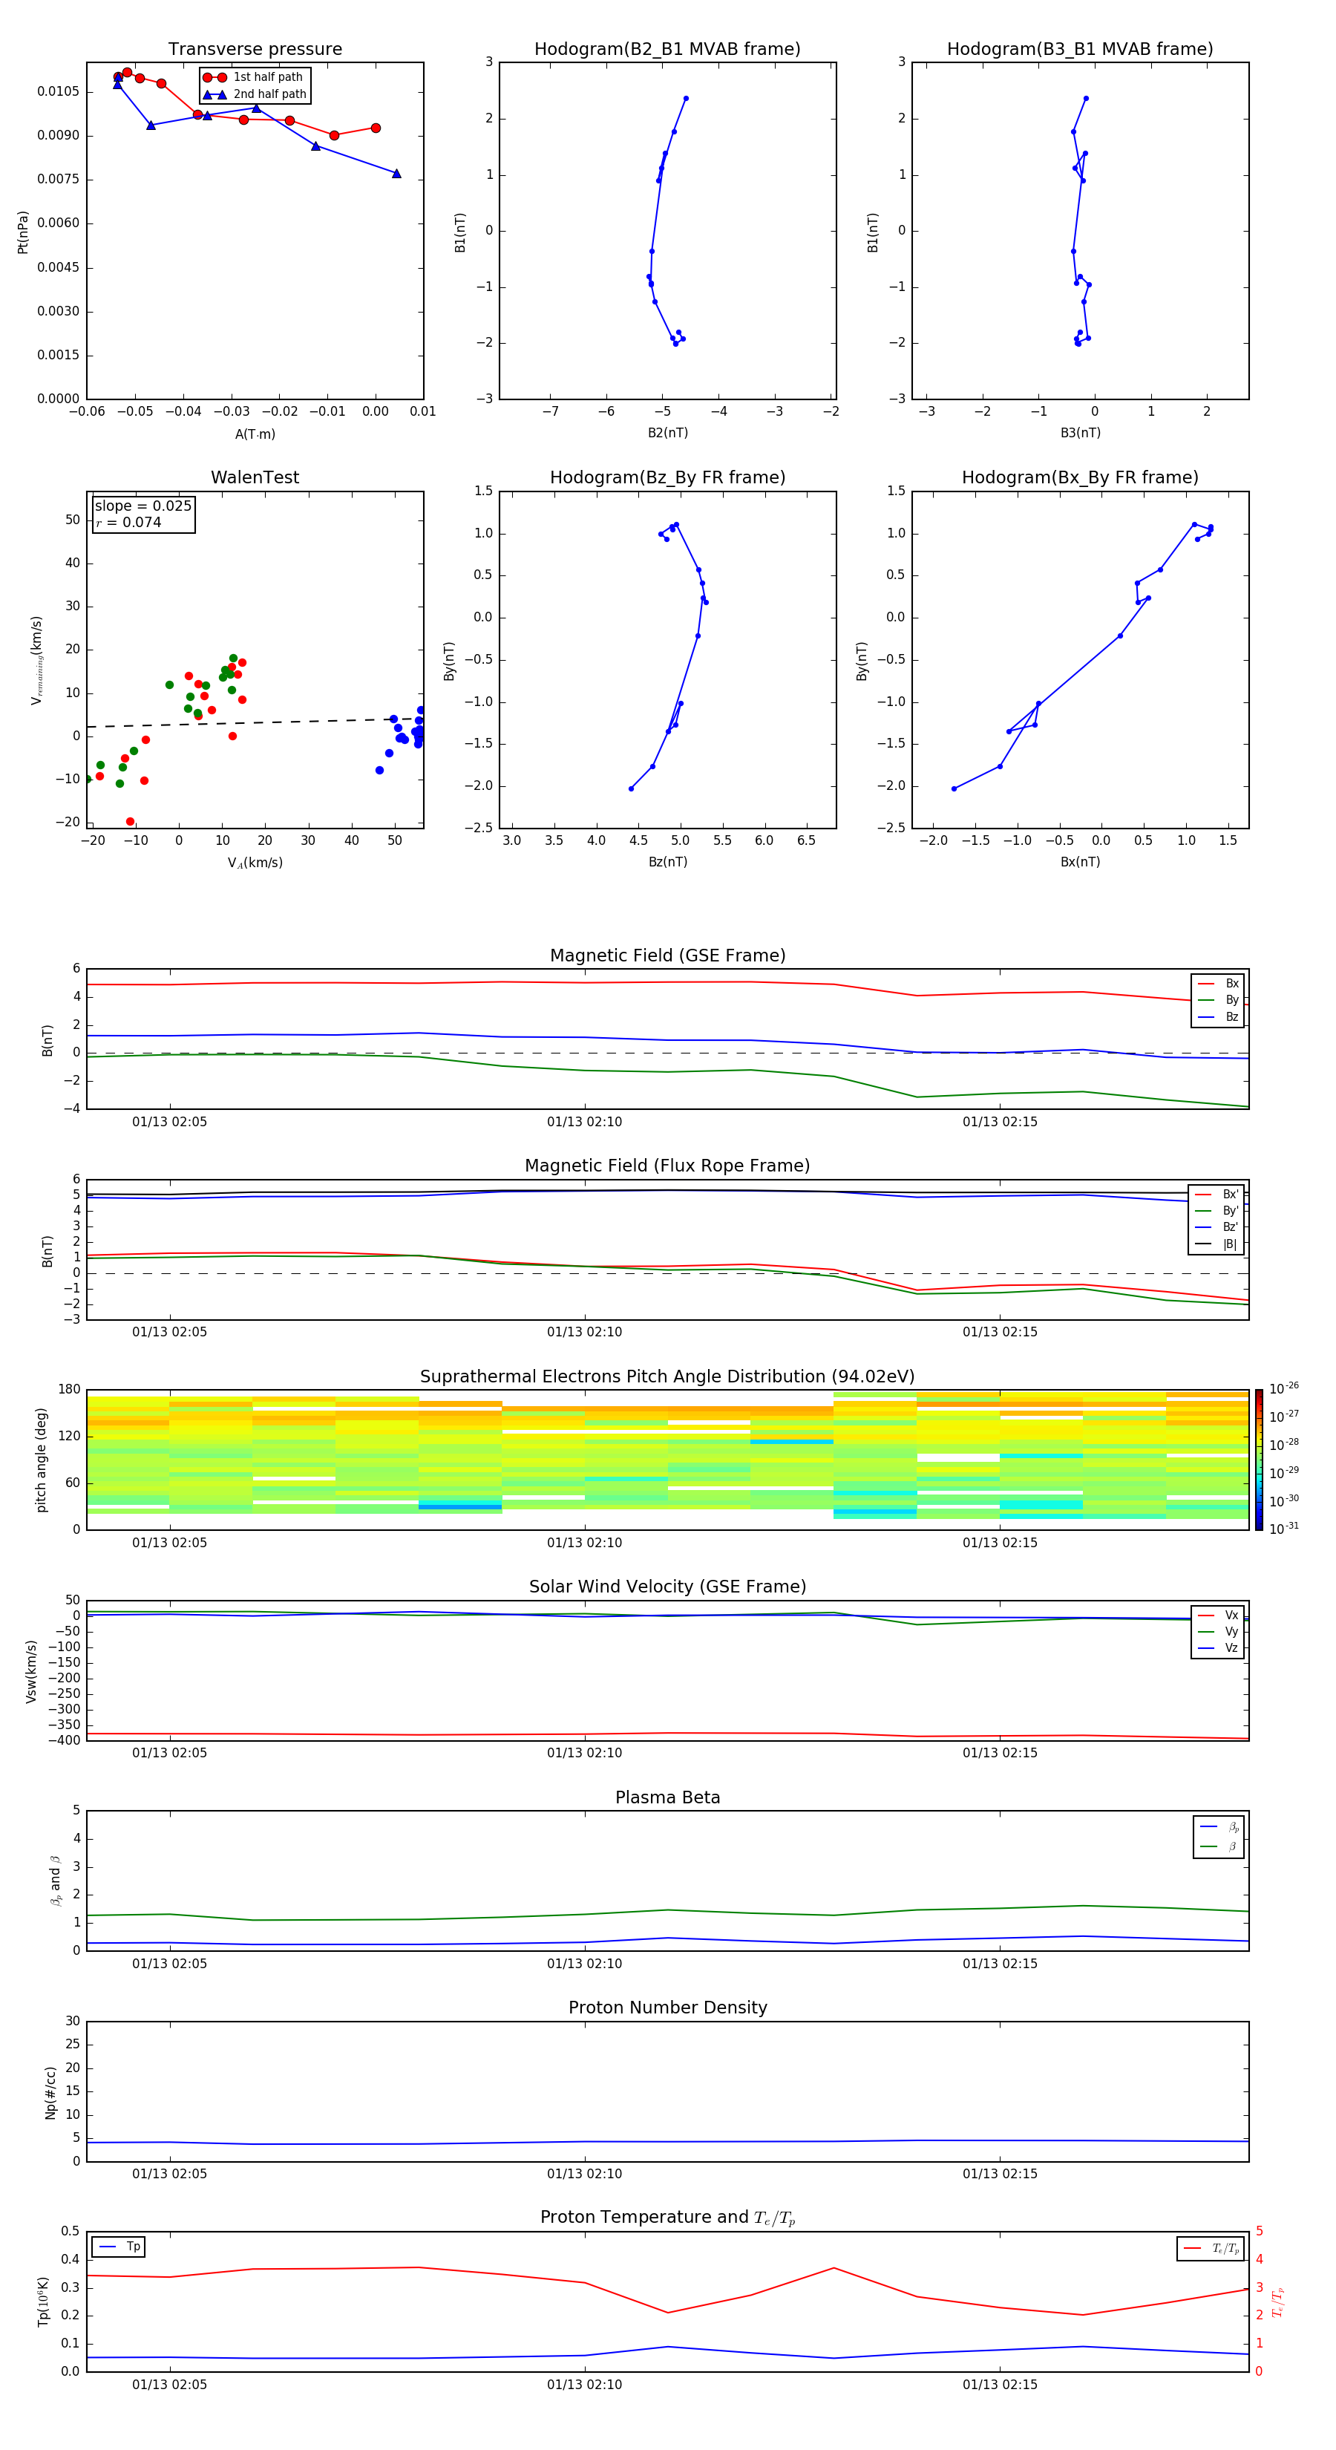Click the 'Vy' legend entry in the velocity plot
This screenshot has height=2450, width=1336.
point(1218,1631)
